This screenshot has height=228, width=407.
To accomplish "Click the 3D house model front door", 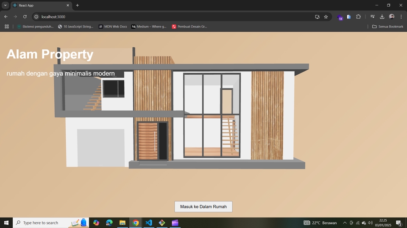I will click(x=148, y=141).
